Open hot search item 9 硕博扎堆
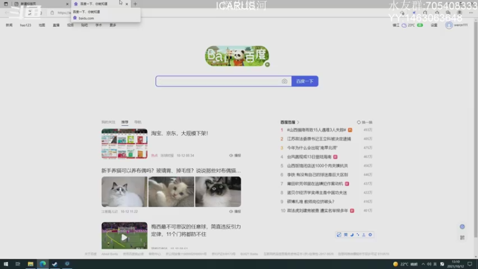 [x=311, y=201]
